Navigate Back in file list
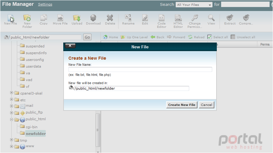The image size is (273, 153). click(x=158, y=37)
